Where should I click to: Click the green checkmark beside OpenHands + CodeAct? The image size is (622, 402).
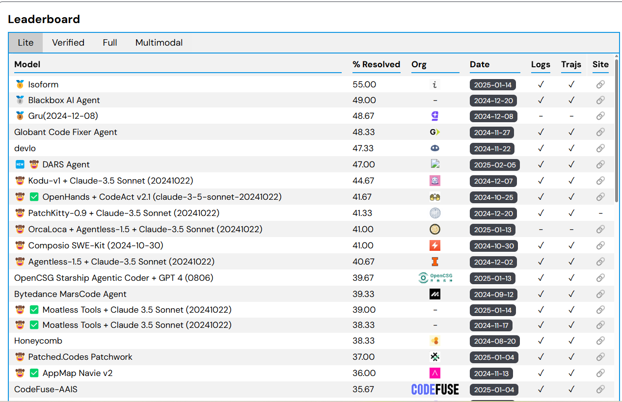pyautogui.click(x=34, y=197)
